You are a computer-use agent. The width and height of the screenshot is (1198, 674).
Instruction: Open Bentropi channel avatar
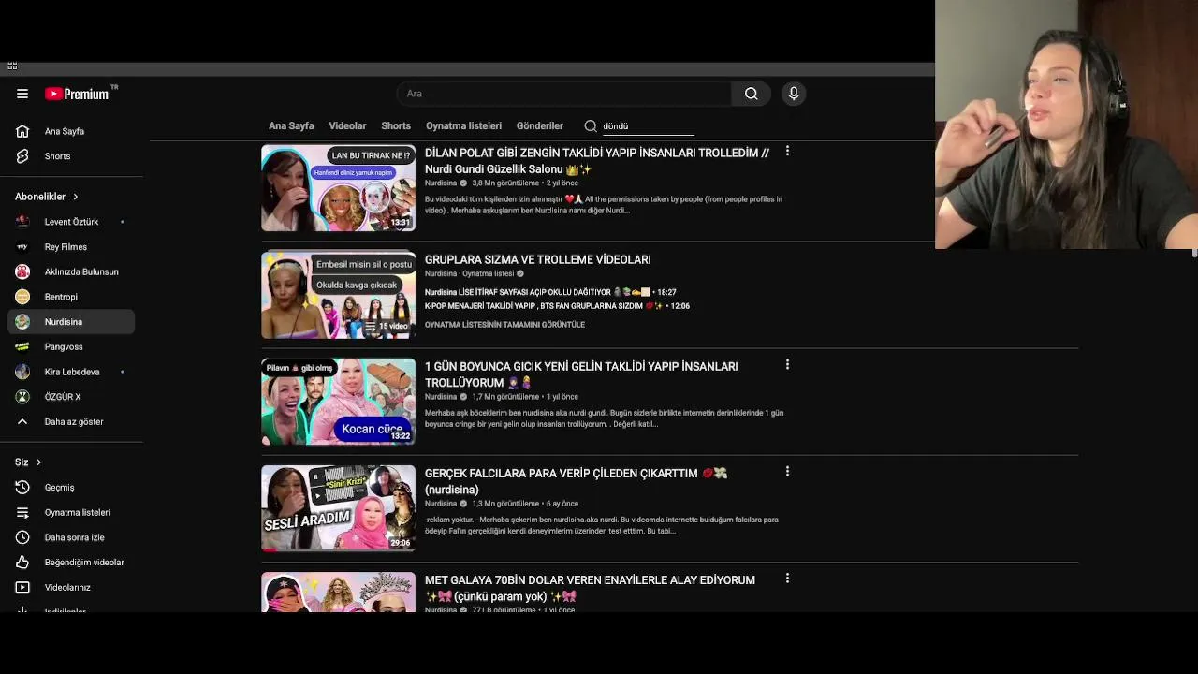(x=22, y=297)
